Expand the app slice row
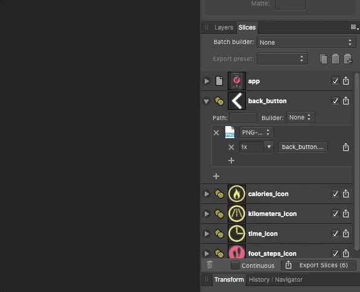This screenshot has height=292, width=360. [207, 81]
